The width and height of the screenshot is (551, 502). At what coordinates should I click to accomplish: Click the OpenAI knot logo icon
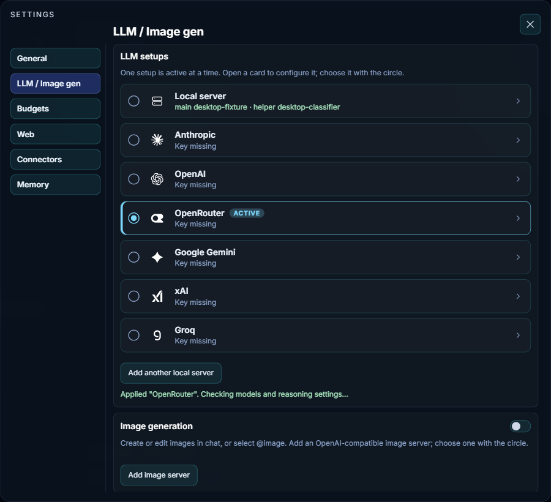tap(157, 179)
